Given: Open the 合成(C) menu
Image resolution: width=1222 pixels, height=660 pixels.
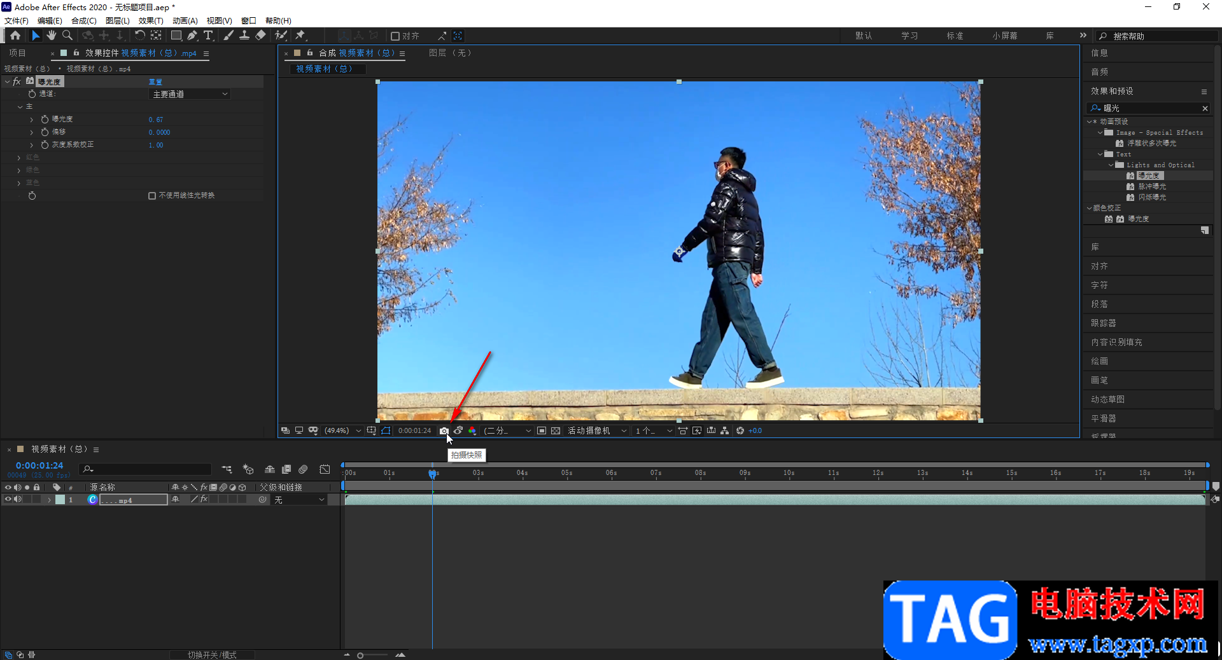Looking at the screenshot, I should [83, 21].
